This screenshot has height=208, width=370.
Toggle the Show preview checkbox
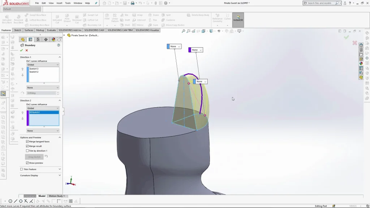click(x=27, y=163)
